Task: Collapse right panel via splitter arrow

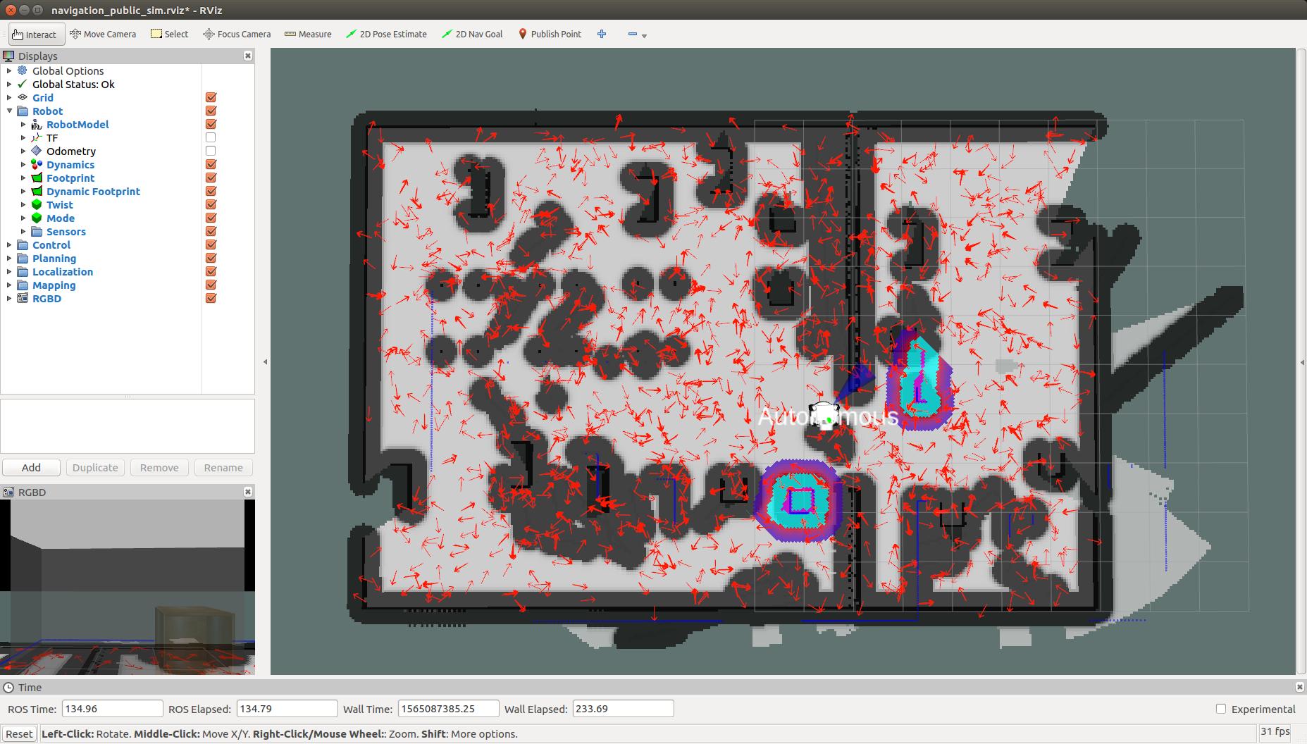Action: click(x=1301, y=361)
